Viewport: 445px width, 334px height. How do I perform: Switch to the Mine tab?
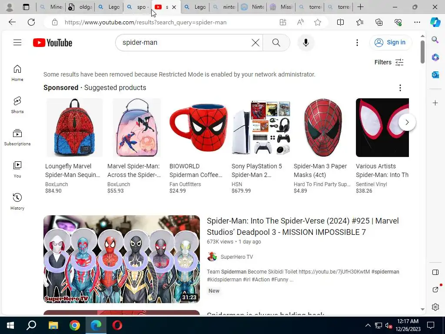point(51,7)
